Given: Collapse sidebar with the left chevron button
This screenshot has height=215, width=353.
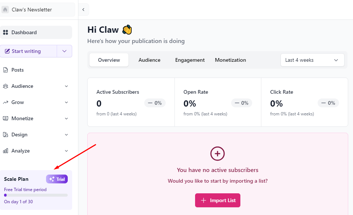Looking at the screenshot, I should (x=84, y=10).
